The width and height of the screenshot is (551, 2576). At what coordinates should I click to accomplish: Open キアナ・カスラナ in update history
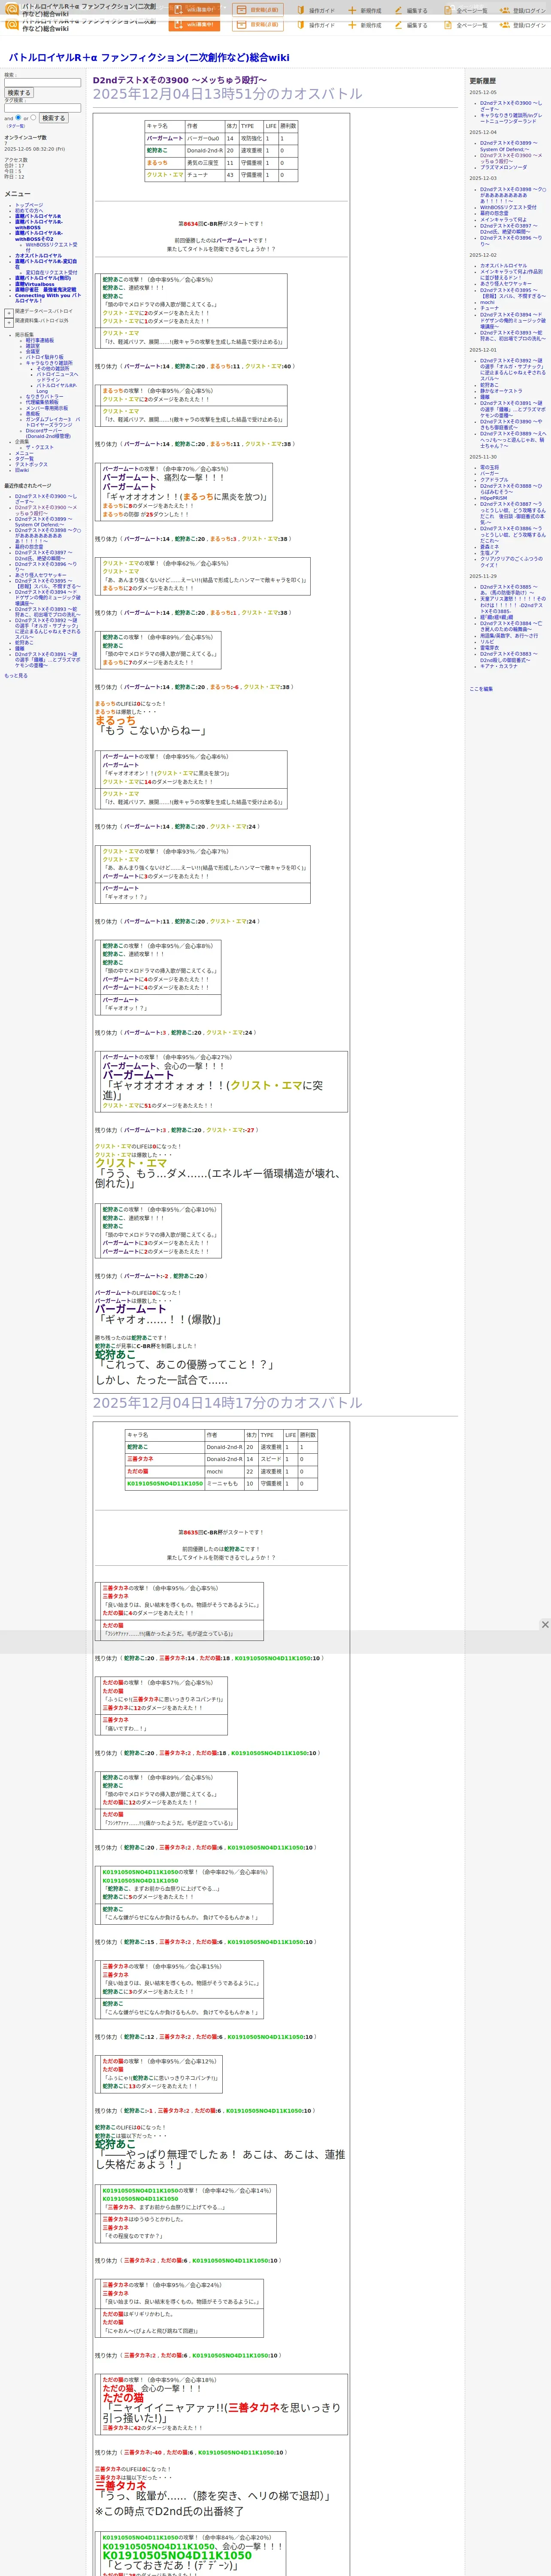pos(500,666)
